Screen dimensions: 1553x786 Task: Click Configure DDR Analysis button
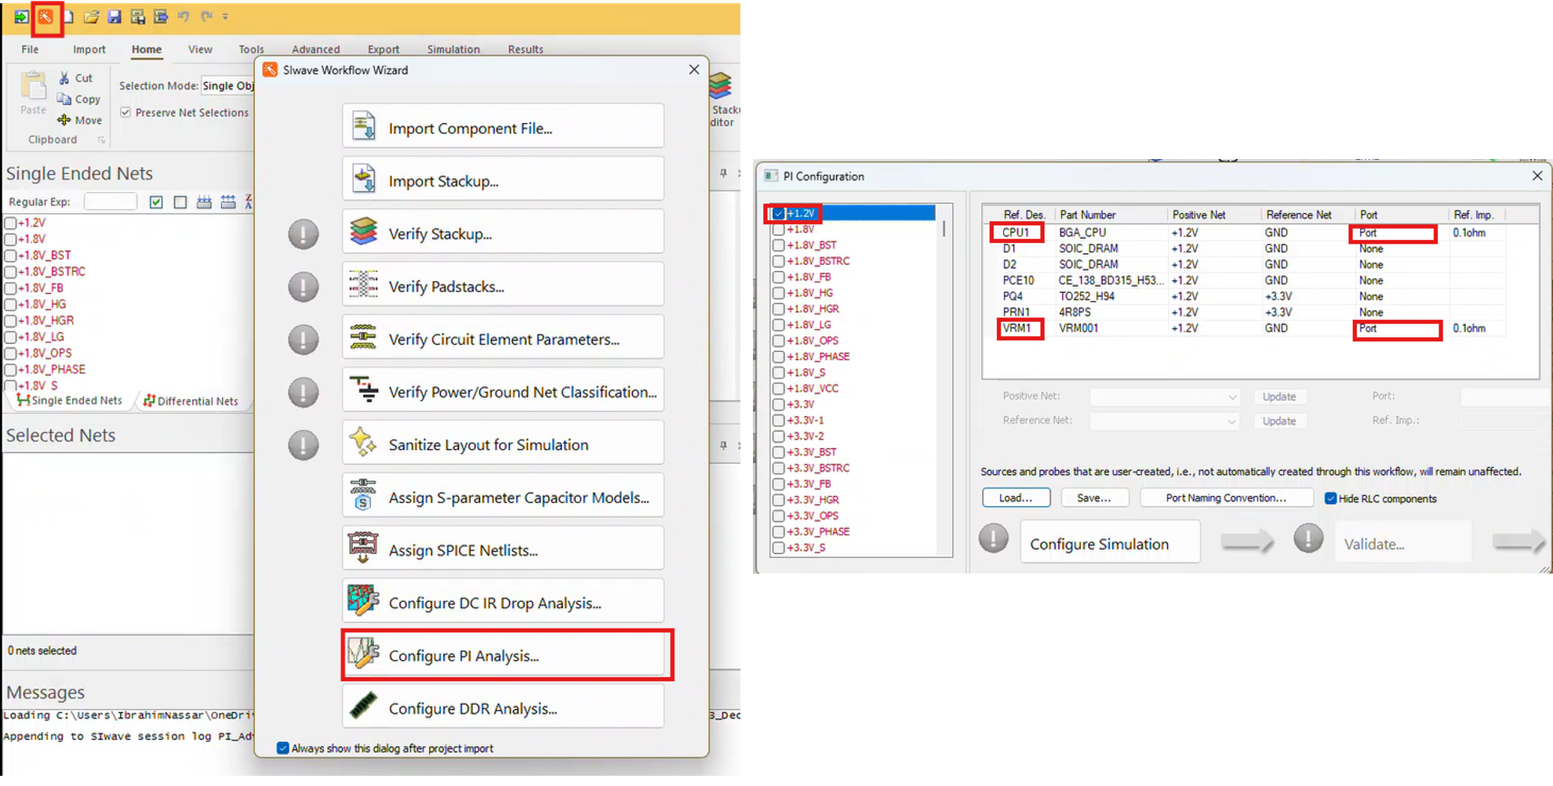pos(503,707)
